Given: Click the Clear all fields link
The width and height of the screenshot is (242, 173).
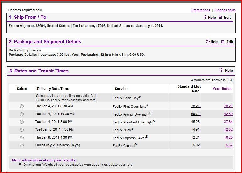Looking at the screenshot, I should click(225, 10).
